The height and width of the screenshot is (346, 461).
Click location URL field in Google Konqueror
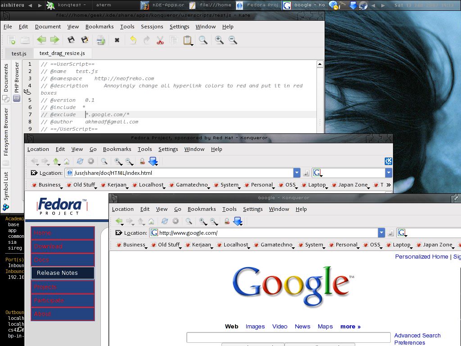pos(264,233)
